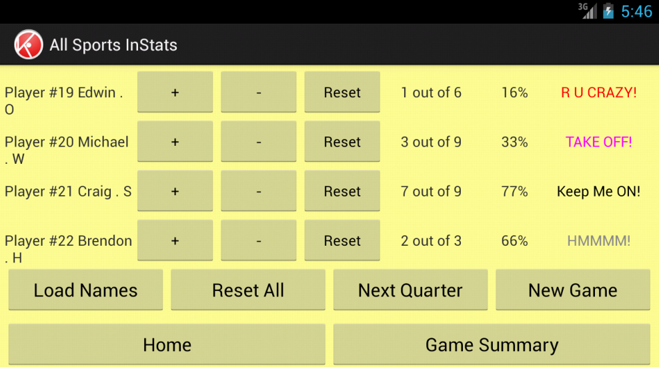Open the Game Summary screen
The height and width of the screenshot is (367, 659).
pyautogui.click(x=492, y=344)
